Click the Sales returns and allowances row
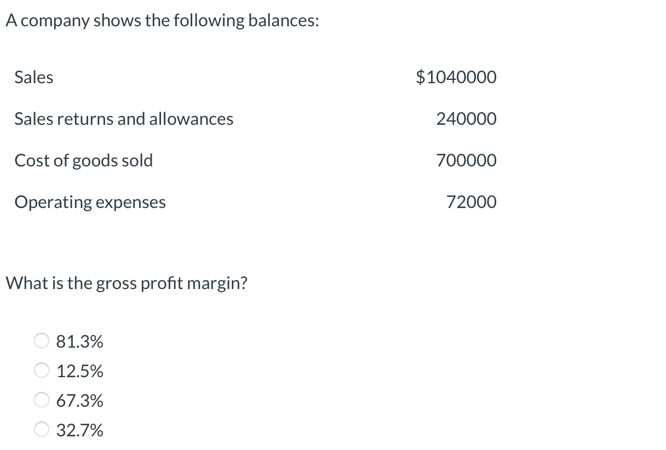The image size is (666, 450). 124,119
